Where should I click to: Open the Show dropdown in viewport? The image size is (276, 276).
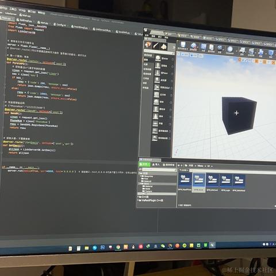201,56
